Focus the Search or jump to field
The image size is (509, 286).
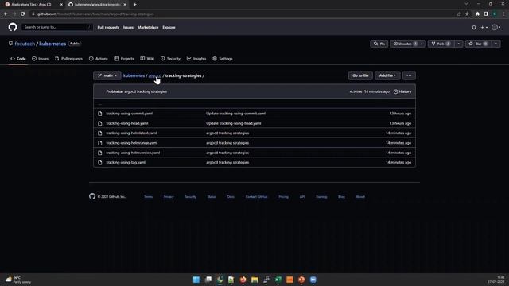(56, 27)
